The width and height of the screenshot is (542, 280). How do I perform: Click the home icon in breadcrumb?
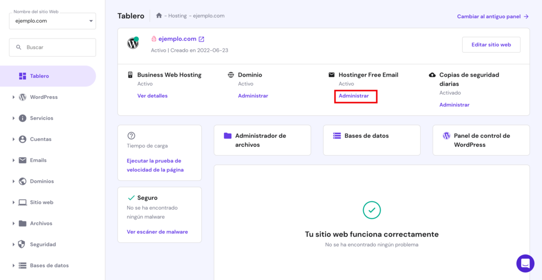[159, 15]
